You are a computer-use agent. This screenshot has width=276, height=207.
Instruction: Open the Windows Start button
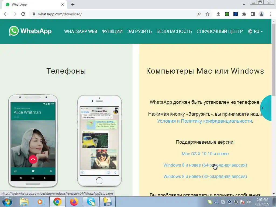[7, 202]
